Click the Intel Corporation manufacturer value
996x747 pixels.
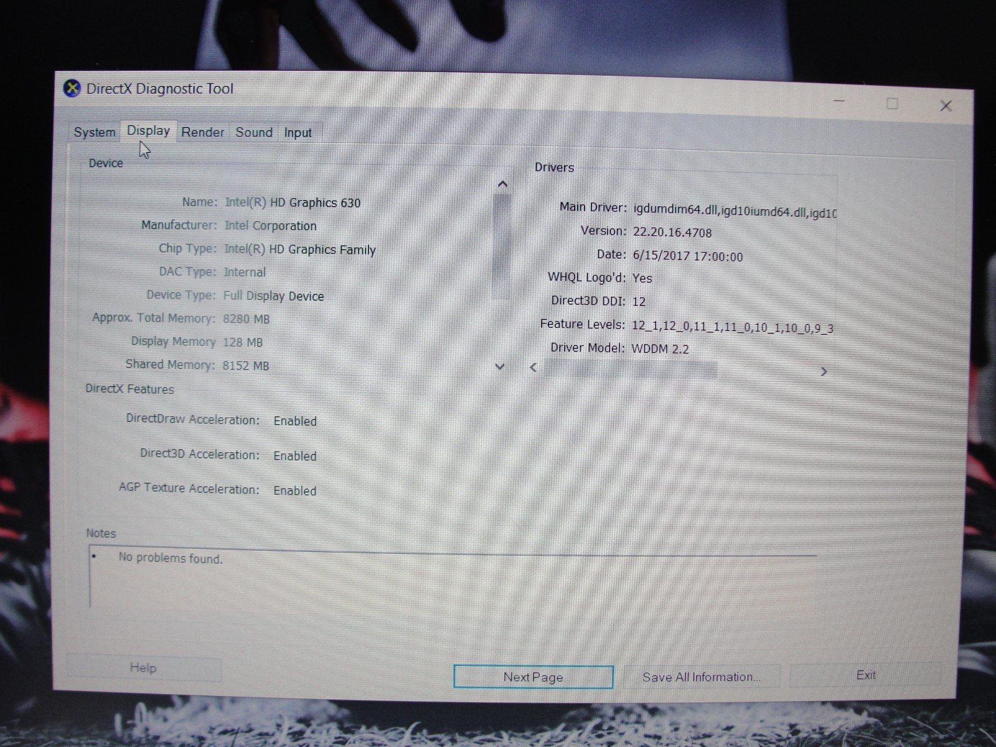pos(270,226)
